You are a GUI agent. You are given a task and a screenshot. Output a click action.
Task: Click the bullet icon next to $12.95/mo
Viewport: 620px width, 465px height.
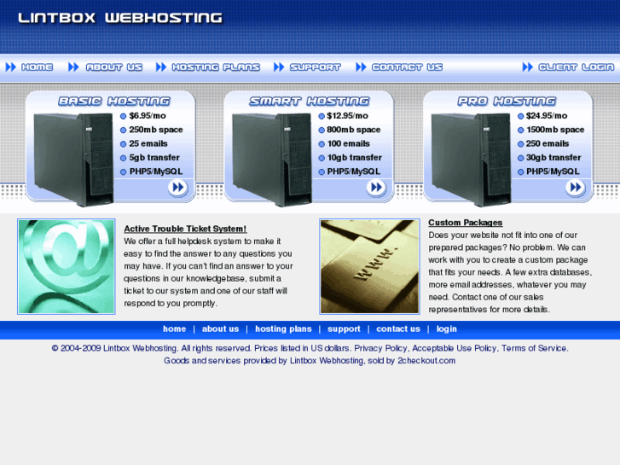[x=322, y=116]
